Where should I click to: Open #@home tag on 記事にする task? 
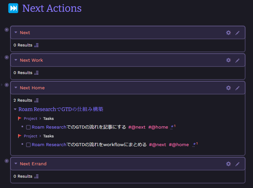[158, 127]
